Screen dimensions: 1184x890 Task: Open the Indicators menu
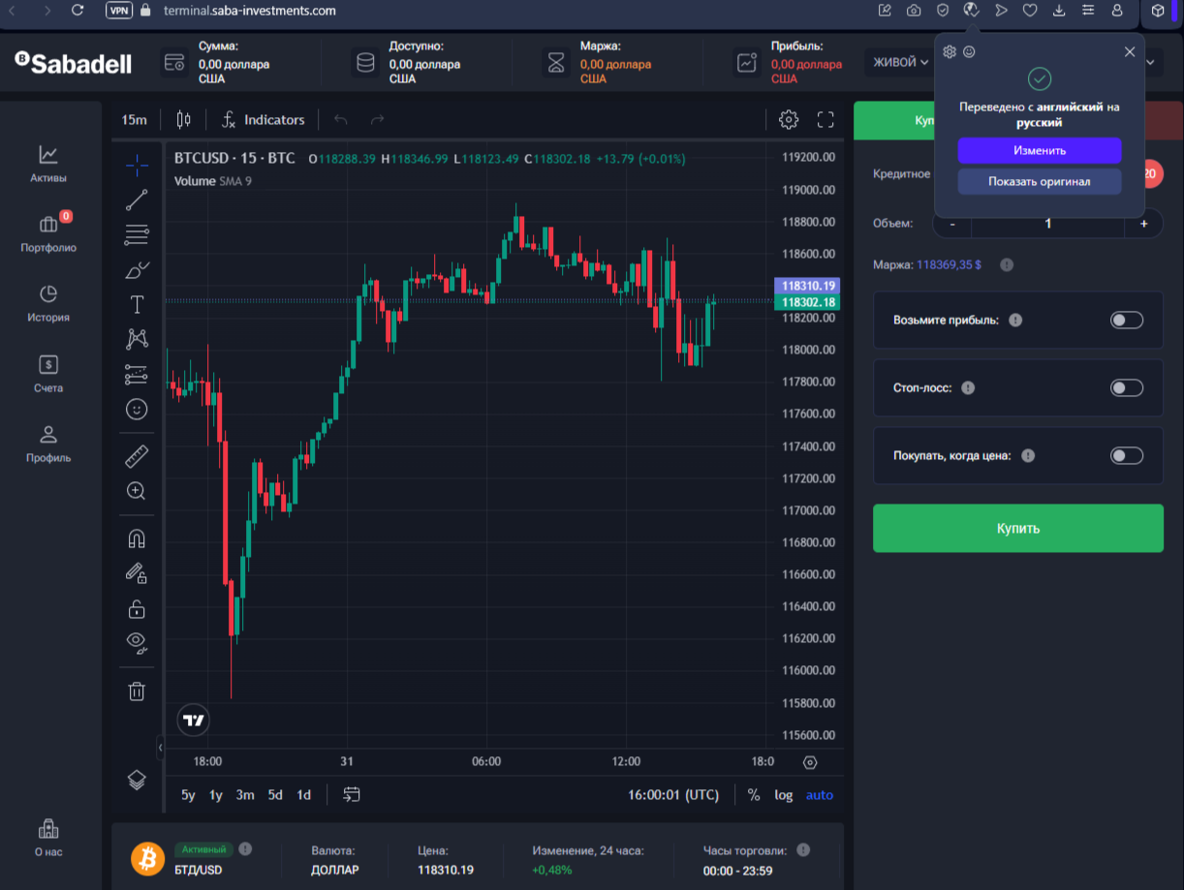(264, 119)
